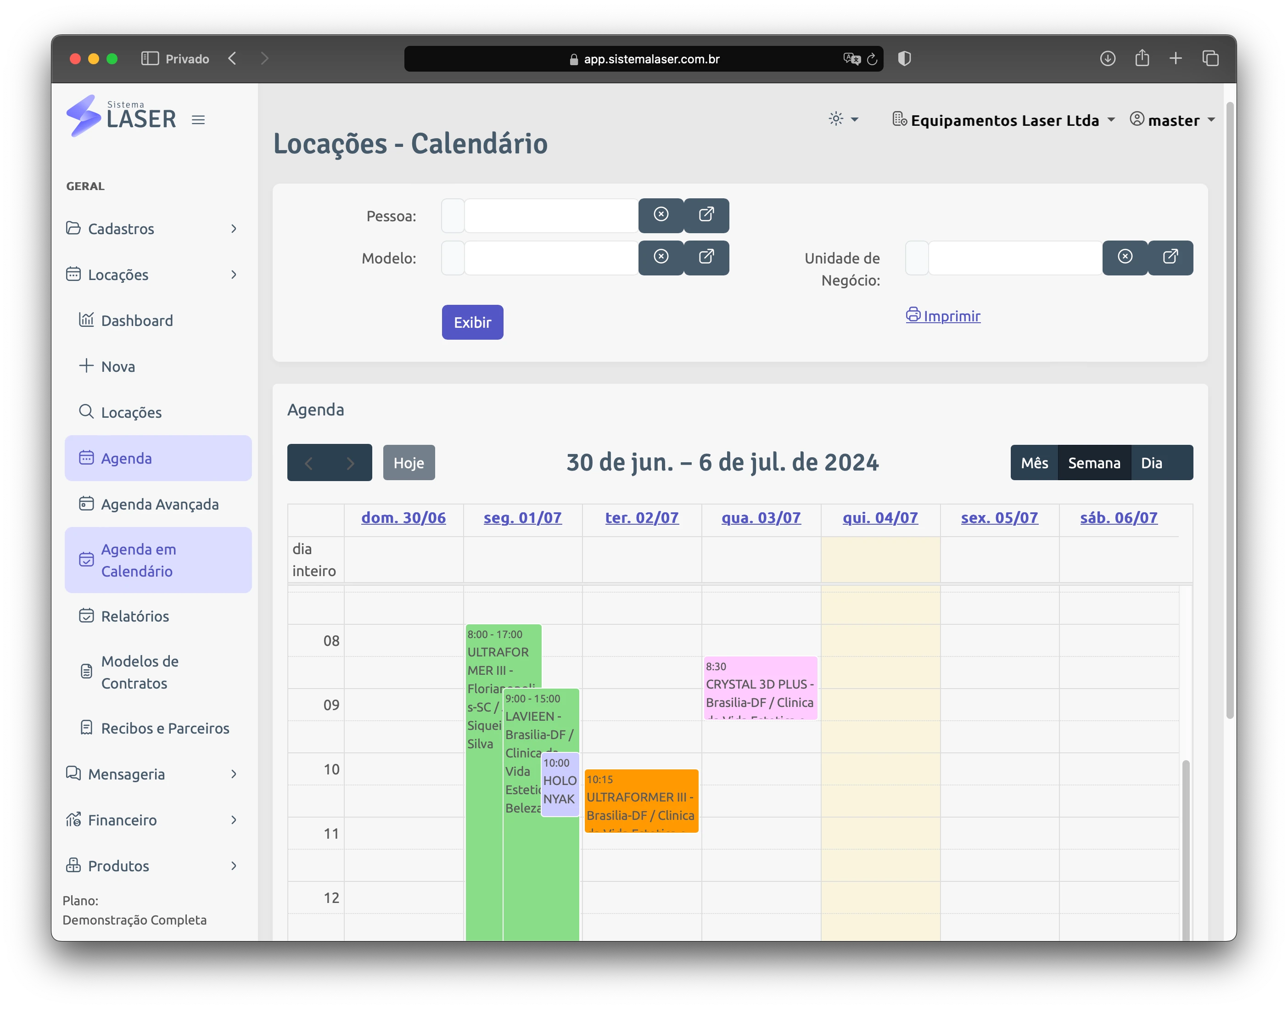1288x1009 pixels.
Task: Select Nova in sidebar
Action: 158,366
